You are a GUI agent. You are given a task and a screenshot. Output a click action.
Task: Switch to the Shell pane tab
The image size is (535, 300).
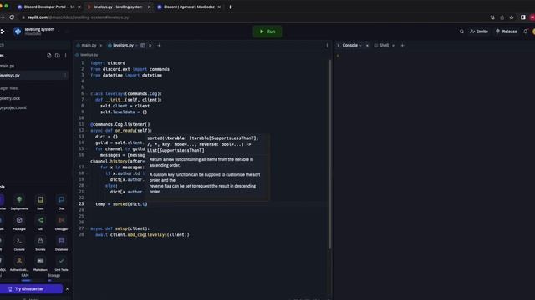(x=384, y=46)
